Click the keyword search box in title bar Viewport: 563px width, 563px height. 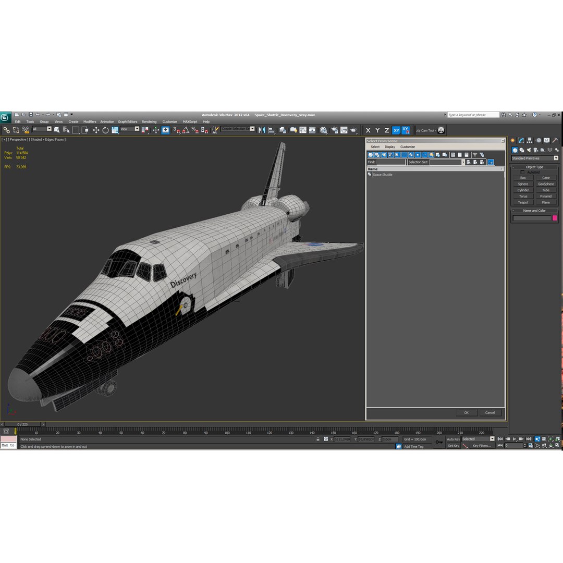[x=473, y=115]
